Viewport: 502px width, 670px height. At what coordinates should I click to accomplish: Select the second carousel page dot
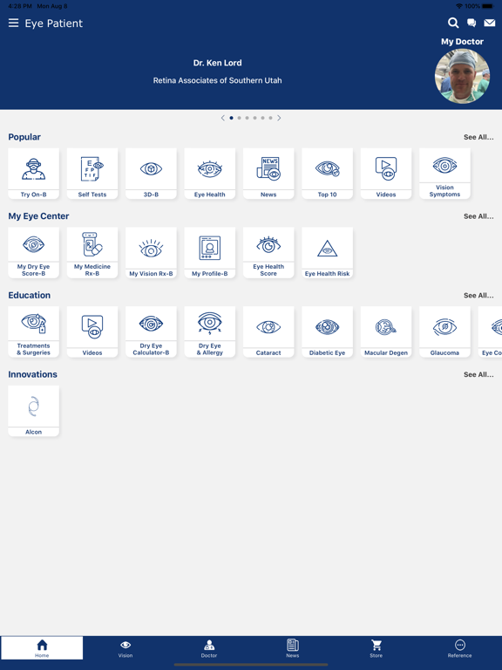(x=239, y=118)
